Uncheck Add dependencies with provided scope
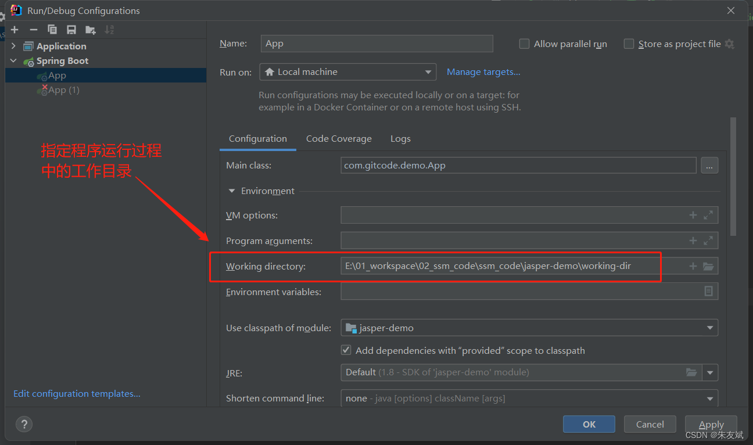 tap(346, 350)
